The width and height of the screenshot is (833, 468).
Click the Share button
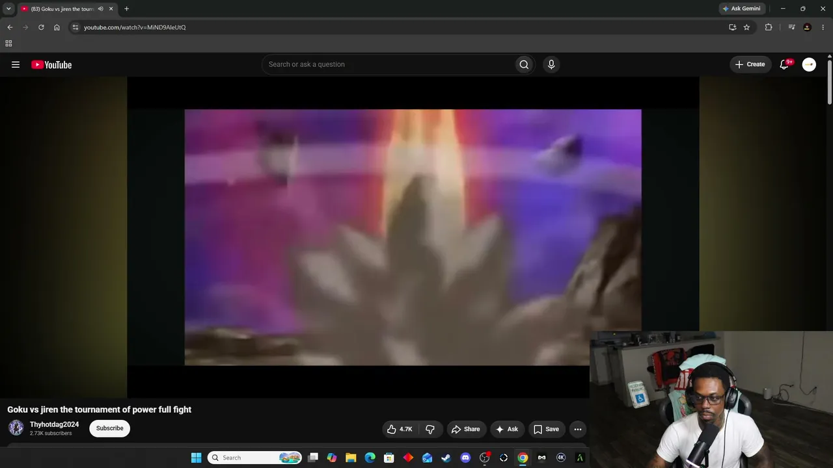466,429
